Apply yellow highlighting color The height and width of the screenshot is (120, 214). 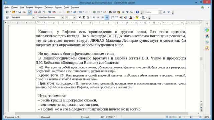[x=137, y=17]
